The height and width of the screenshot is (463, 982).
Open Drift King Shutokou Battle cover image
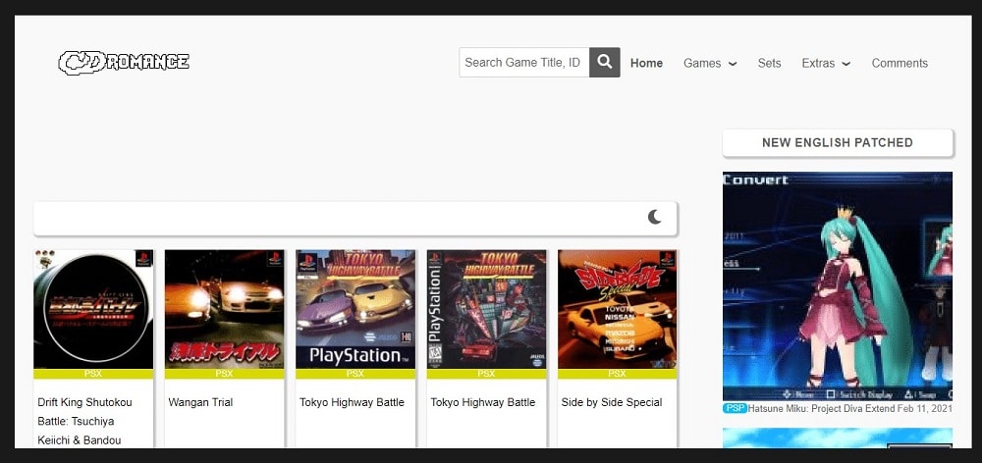tap(93, 309)
